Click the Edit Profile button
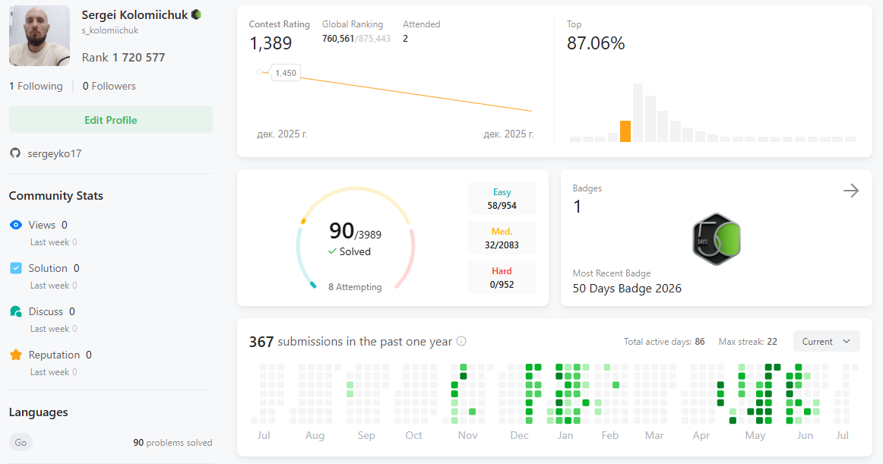 click(x=111, y=119)
